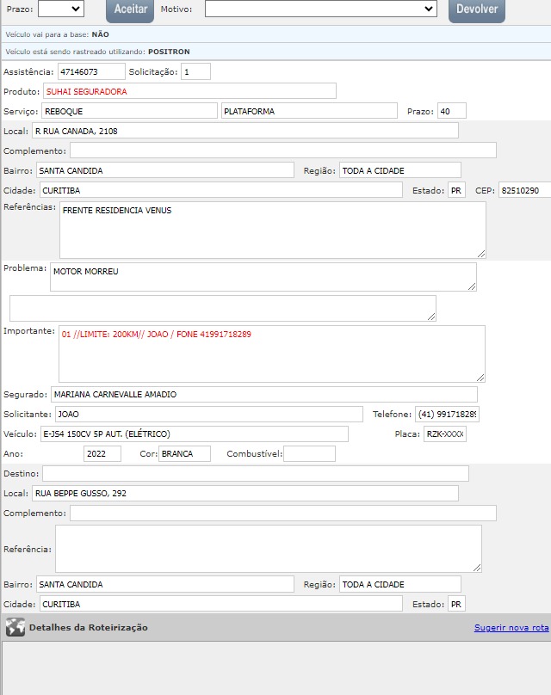Viewport: 551px width, 695px height.
Task: Focus the Placa field
Action: pyautogui.click(x=444, y=434)
